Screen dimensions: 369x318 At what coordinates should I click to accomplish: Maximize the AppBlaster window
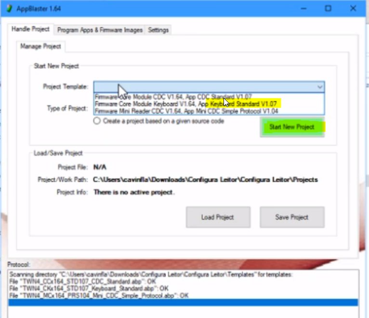click(x=328, y=9)
